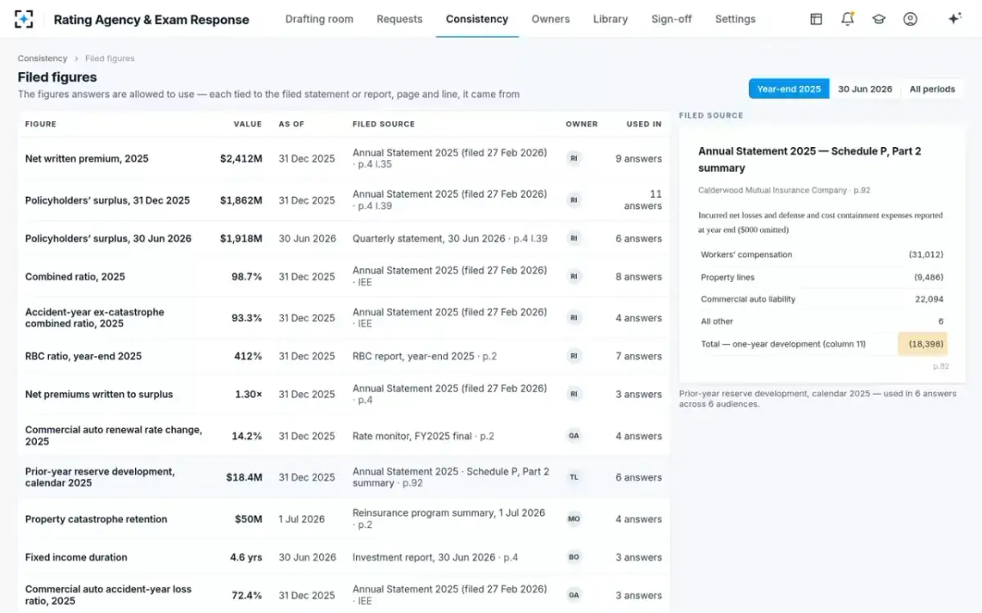Sort by Filed source column header
The image size is (982, 613).
coord(384,124)
